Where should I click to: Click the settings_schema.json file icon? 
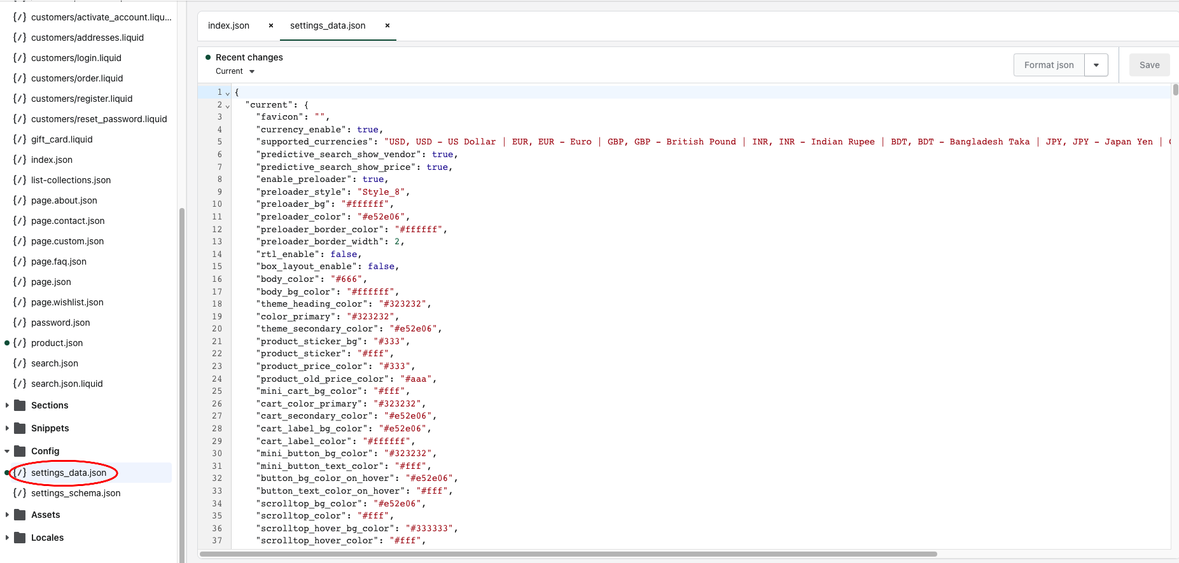coord(20,493)
